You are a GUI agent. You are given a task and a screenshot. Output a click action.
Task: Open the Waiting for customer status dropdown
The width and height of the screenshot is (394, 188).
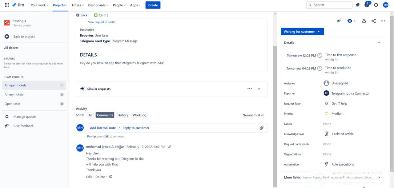302,32
